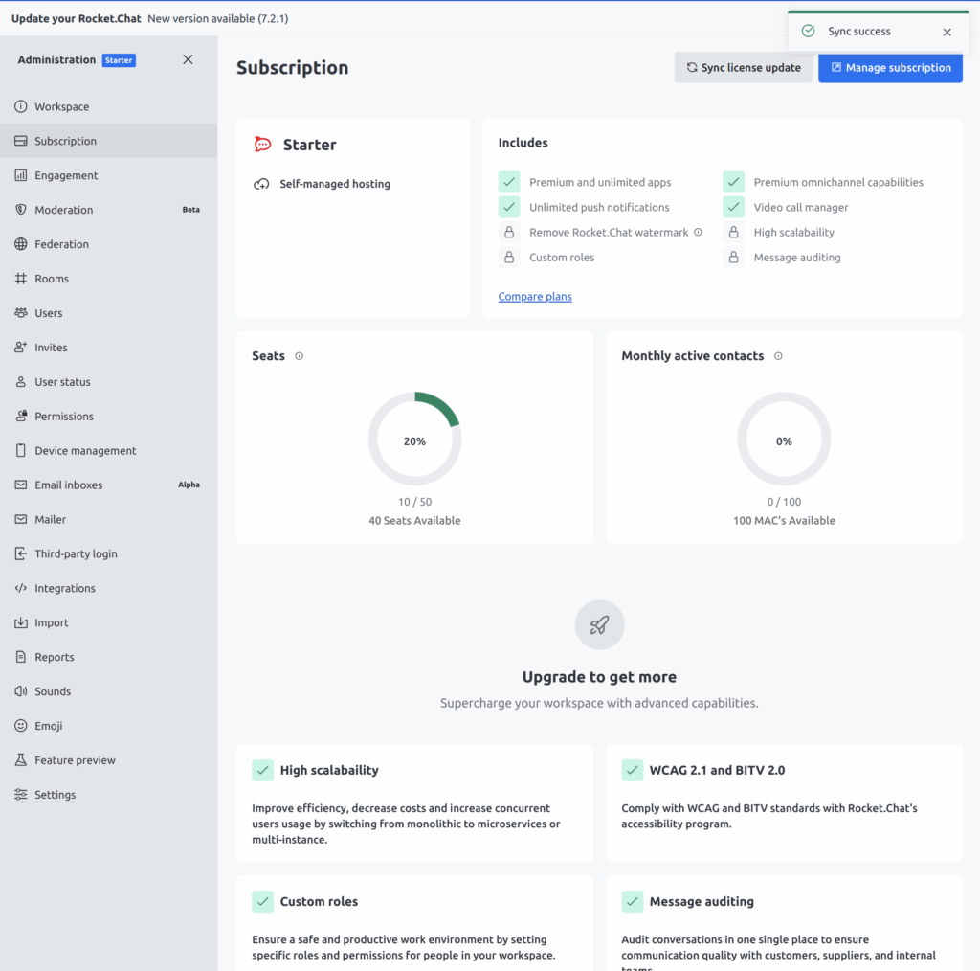
Task: Click the Moderation shield icon
Action: pos(21,210)
